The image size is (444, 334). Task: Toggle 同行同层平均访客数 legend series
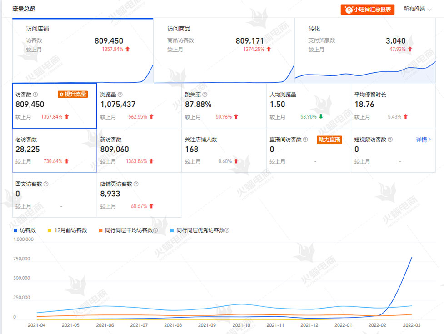pyautogui.click(x=127, y=230)
